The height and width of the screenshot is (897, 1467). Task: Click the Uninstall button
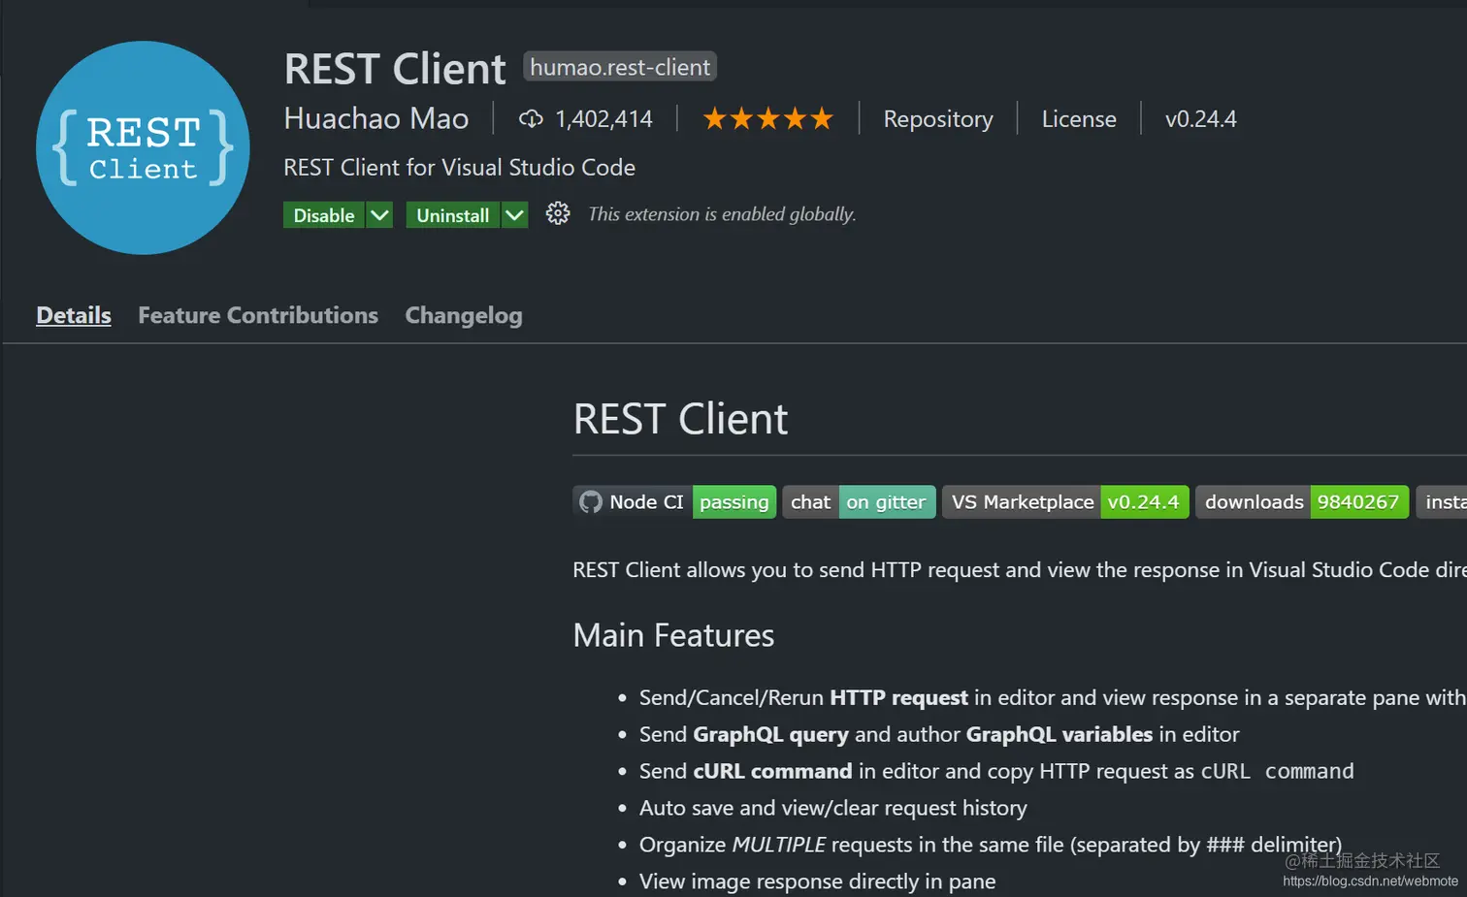453,215
